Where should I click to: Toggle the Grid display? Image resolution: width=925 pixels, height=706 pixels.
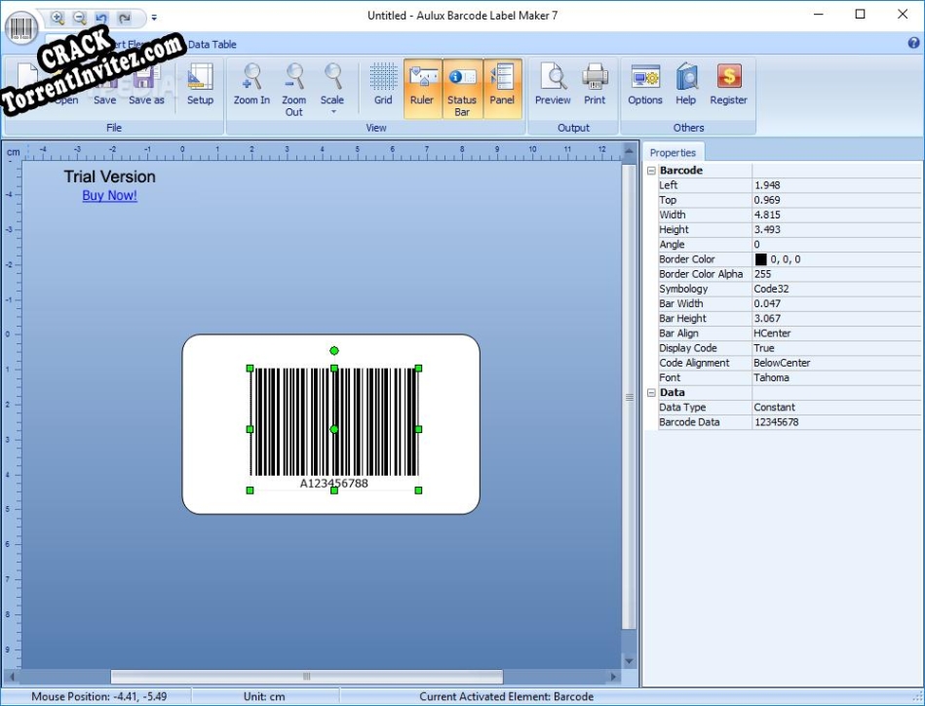pyautogui.click(x=382, y=88)
